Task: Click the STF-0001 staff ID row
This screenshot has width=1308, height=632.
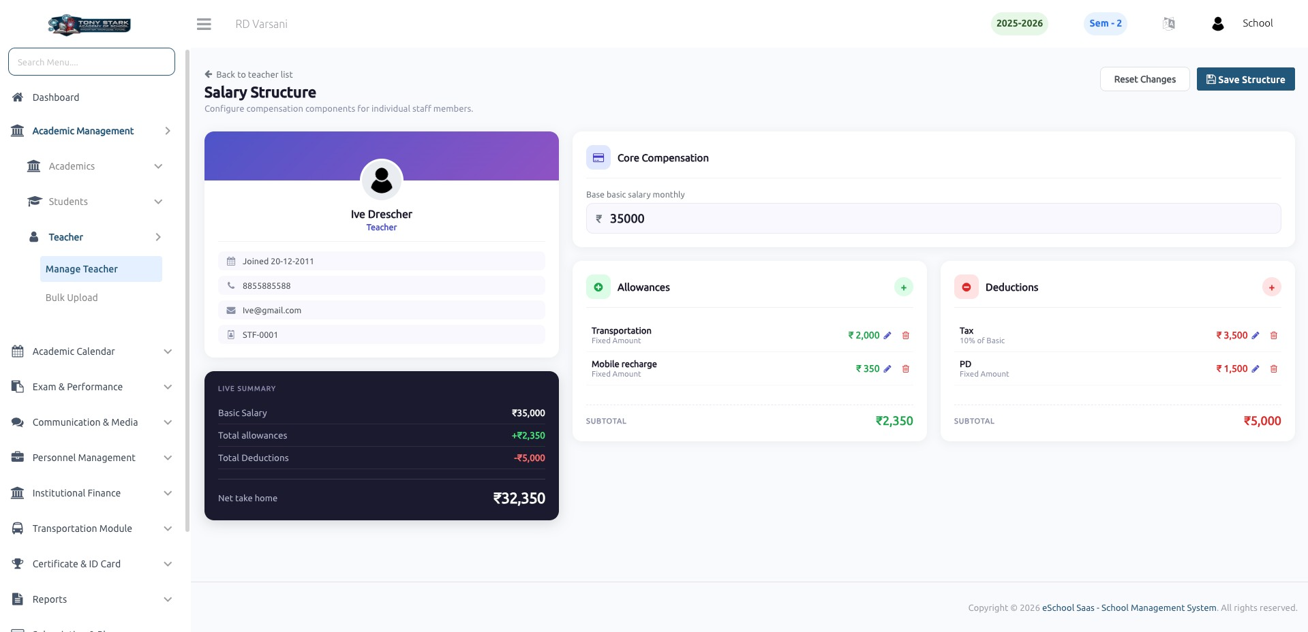Action: [382, 334]
